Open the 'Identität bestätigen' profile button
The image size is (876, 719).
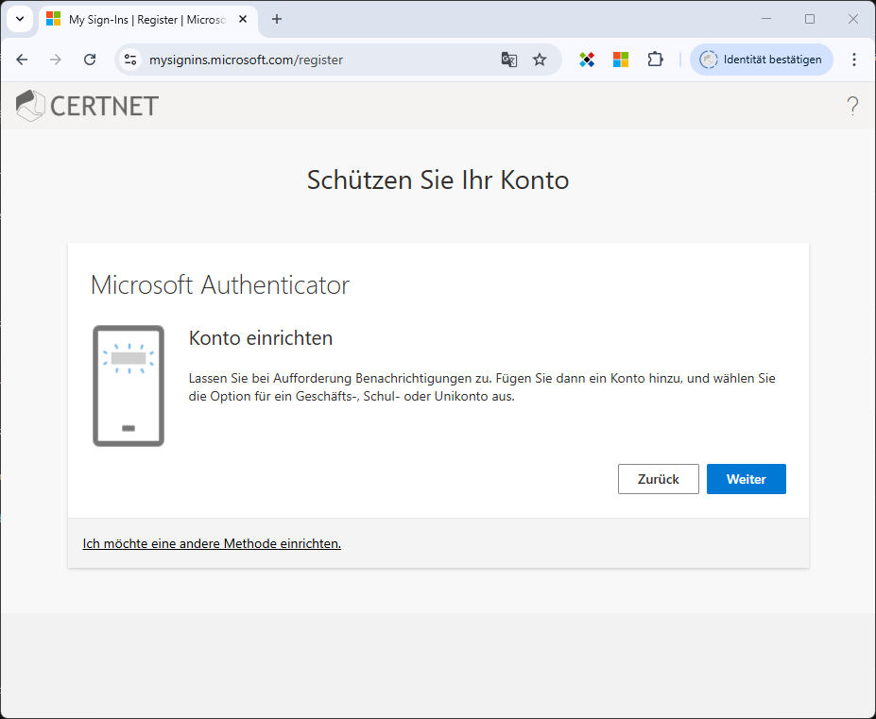761,60
